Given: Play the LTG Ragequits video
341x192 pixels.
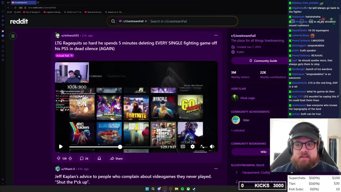Looking at the screenshot, I should 61,147.
